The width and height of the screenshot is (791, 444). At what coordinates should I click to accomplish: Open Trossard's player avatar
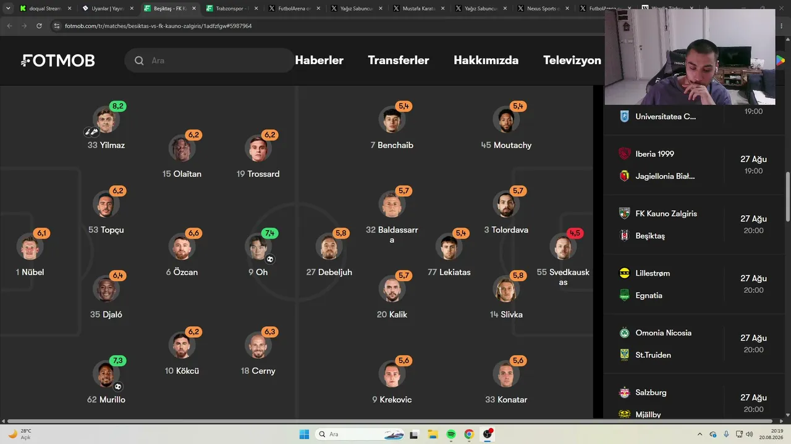pyautogui.click(x=258, y=149)
